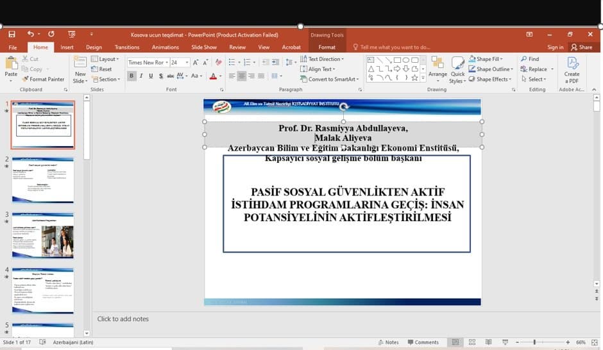Screen dimensions: 603x350
Task: Expand the Section dropdown
Action: pyautogui.click(x=106, y=79)
